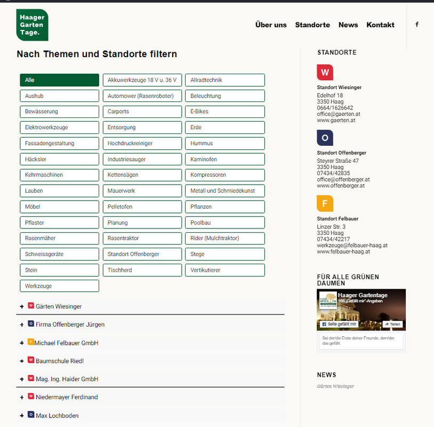Screen dimensions: 434x427
Task: Choose the Kaminofen filter
Action: pos(225,160)
